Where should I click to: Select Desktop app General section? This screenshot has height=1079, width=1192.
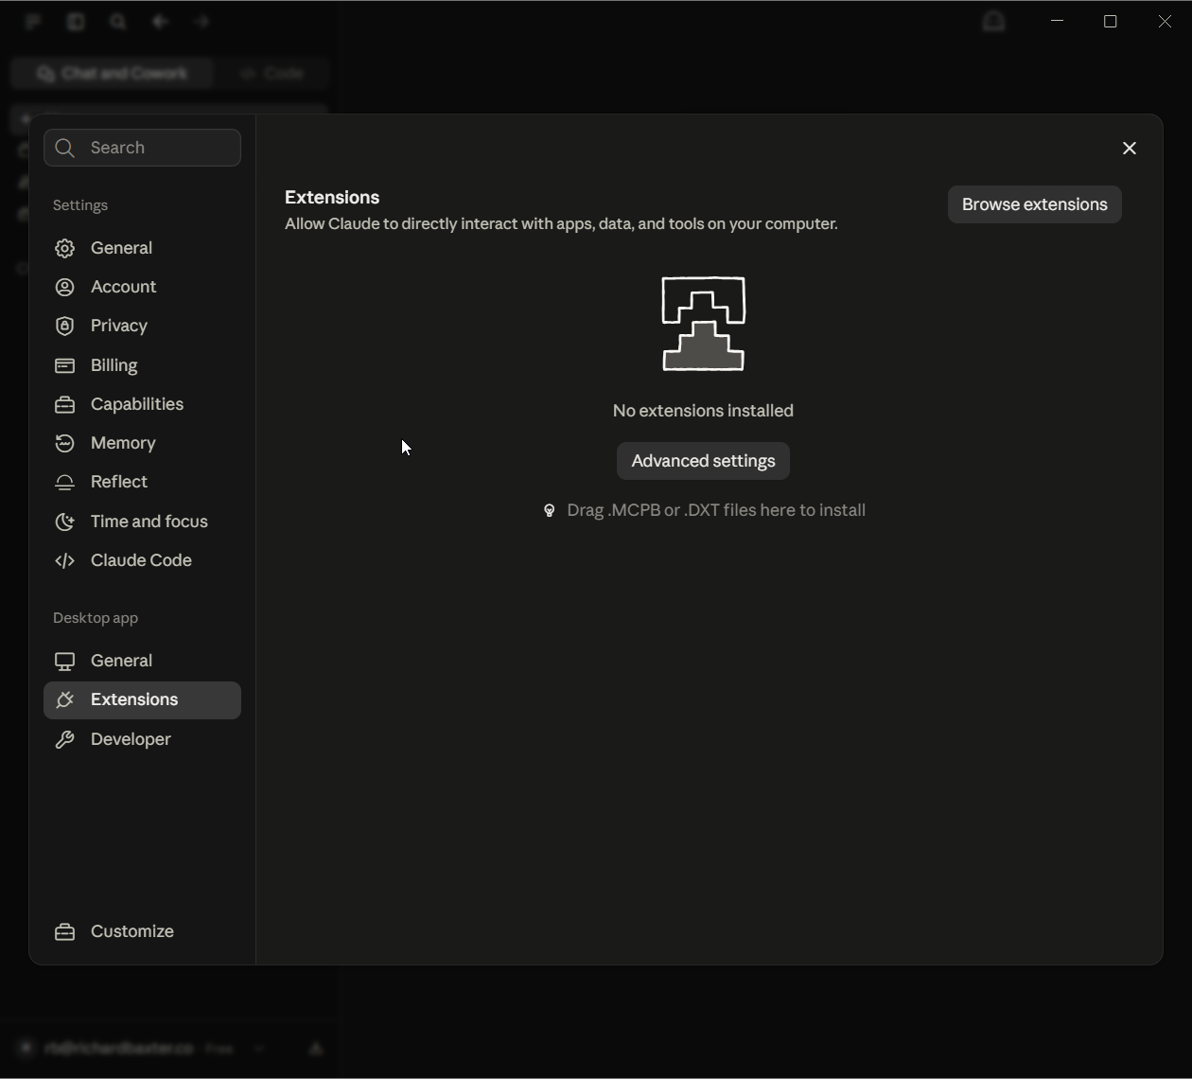tap(142, 661)
